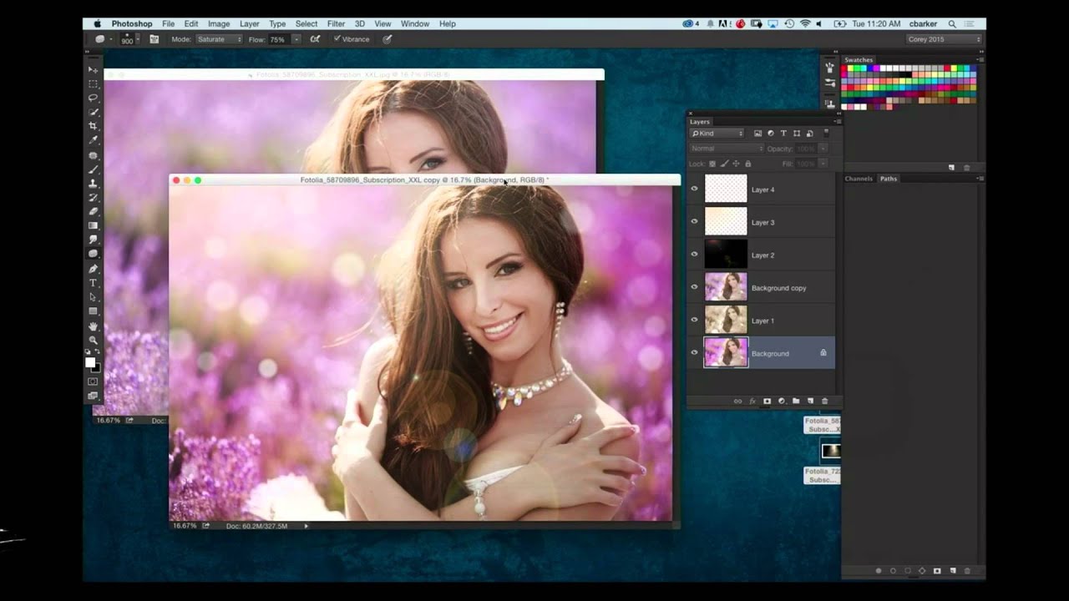Hide Layer 1 using its eye icon

[x=694, y=320]
